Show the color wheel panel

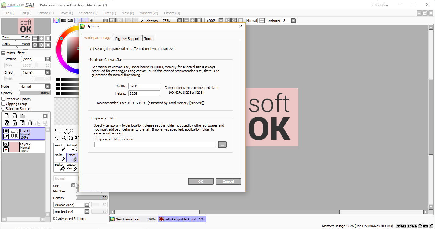[x=57, y=21]
